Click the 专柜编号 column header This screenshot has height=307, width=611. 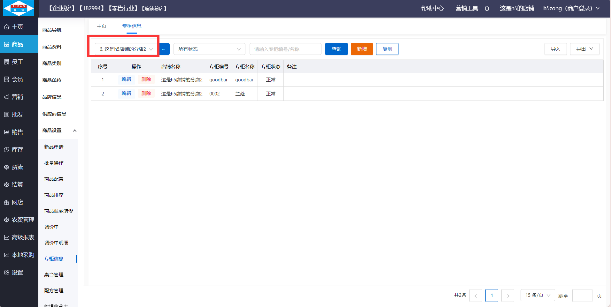coord(219,67)
